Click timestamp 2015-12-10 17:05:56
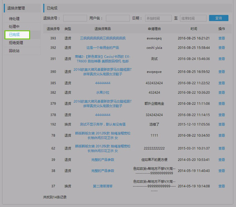This screenshot has width=236, height=207. coord(194,125)
